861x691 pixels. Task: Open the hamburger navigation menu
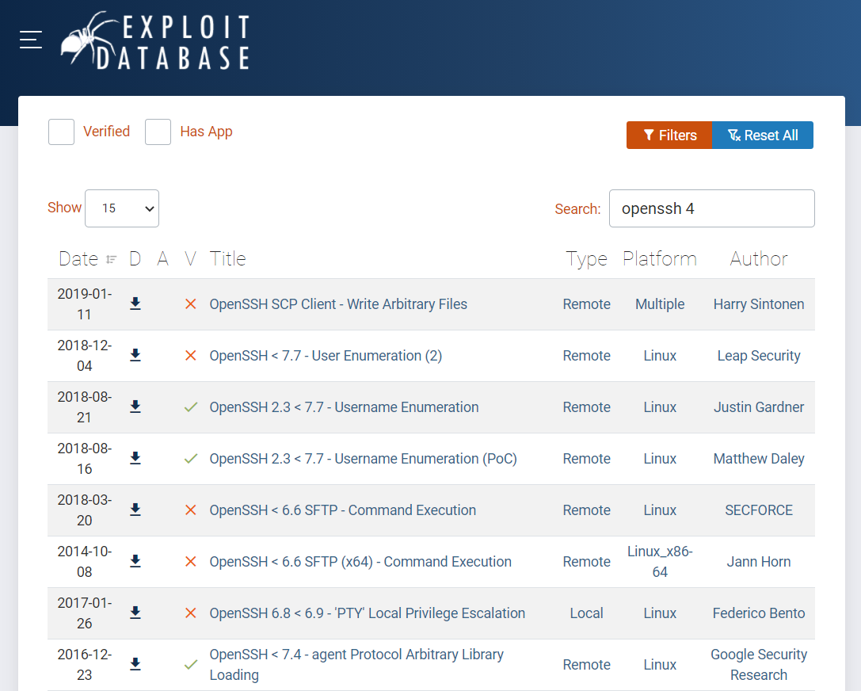(x=31, y=40)
